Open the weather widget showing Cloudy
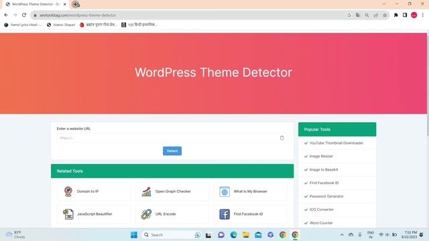This screenshot has height=241, width=429. click(x=16, y=235)
